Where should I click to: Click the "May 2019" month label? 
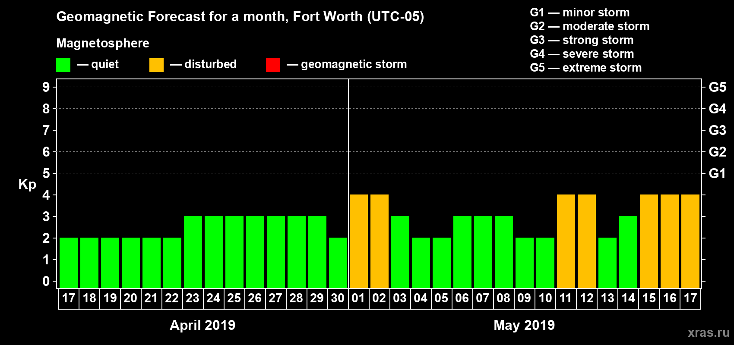click(524, 325)
